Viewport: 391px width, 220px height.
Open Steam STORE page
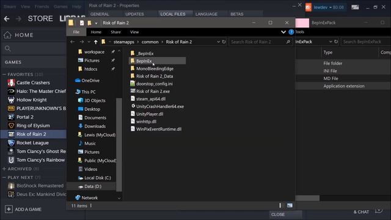coord(40,19)
